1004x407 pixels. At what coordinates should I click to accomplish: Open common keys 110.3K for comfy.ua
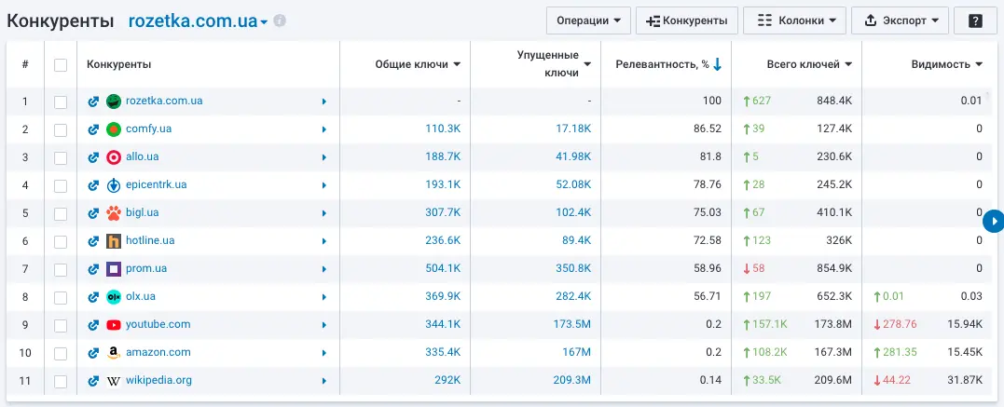443,129
